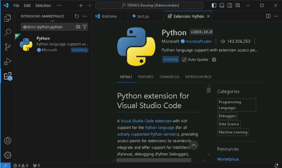The image size is (282, 168).
Task: Open the CHANGELOG tab
Action: click(x=169, y=77)
